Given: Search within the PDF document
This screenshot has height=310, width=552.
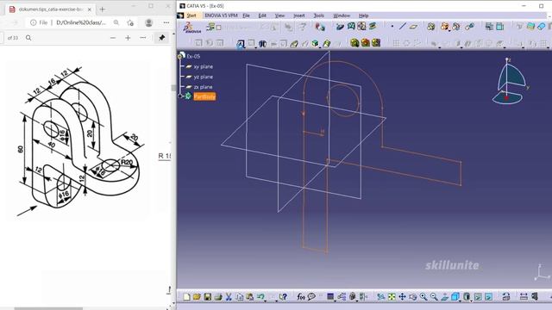Looking at the screenshot, I should coord(28,38).
